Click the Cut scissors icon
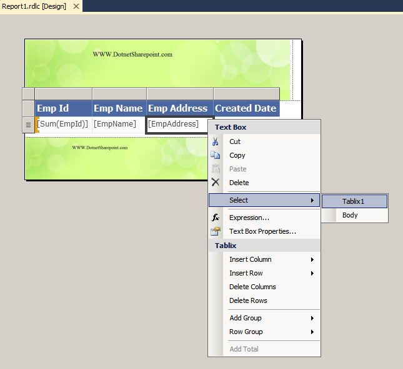This screenshot has width=403, height=369. (x=216, y=141)
